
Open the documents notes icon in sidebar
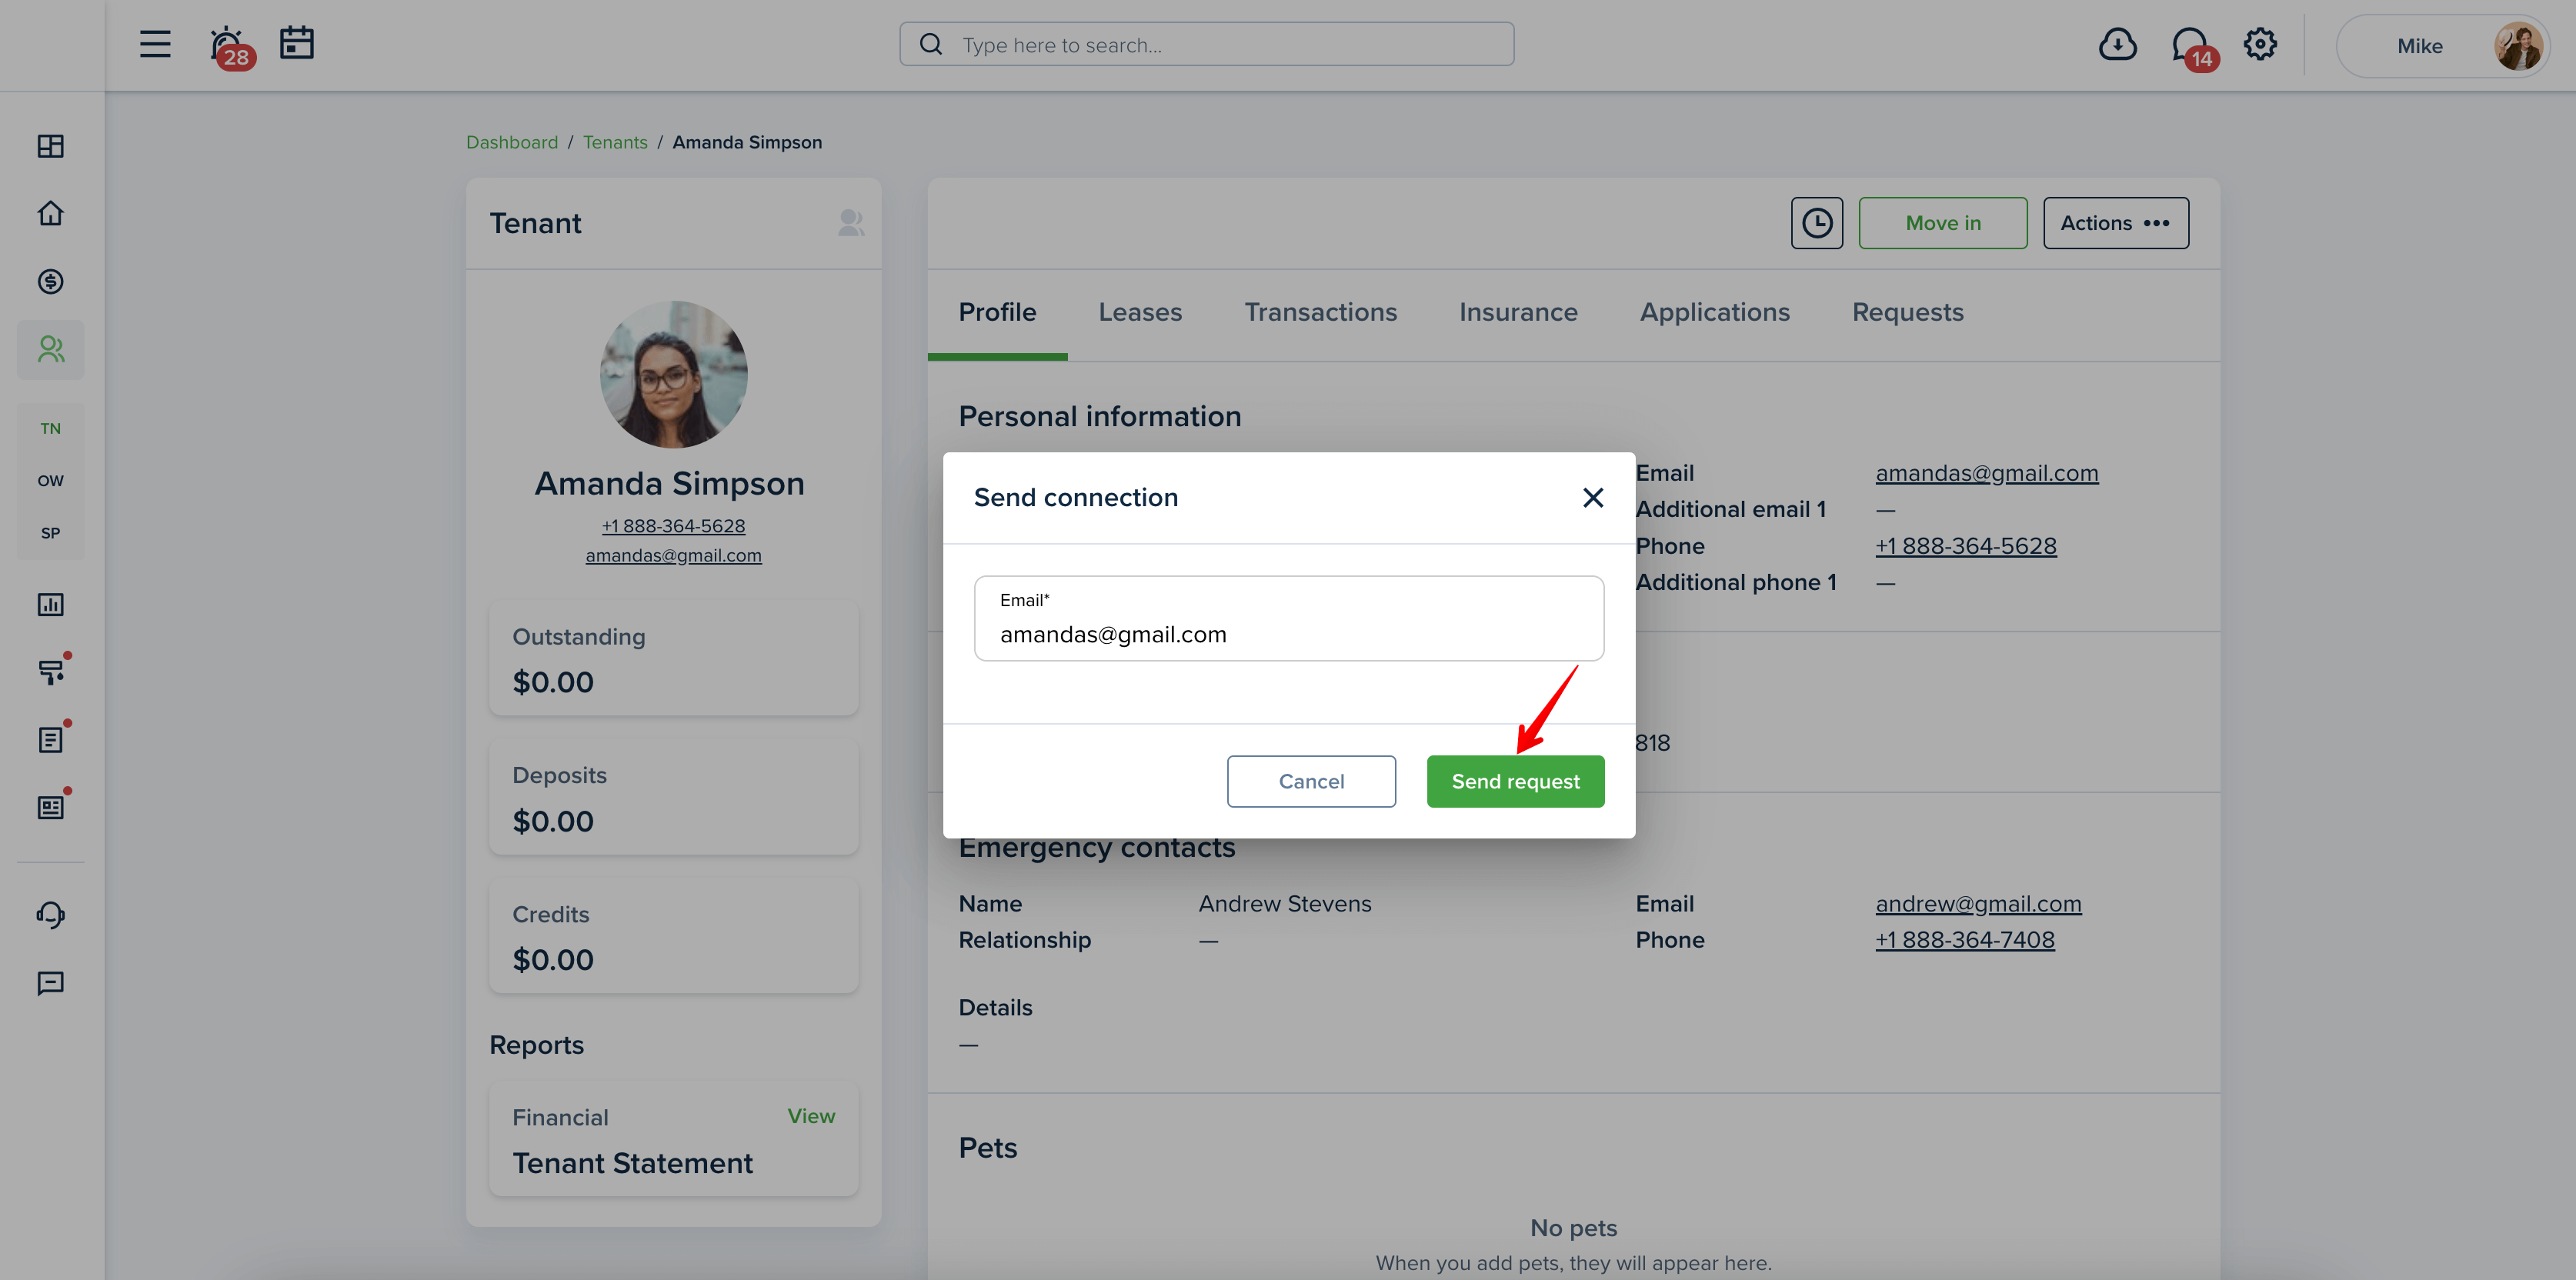click(x=52, y=738)
